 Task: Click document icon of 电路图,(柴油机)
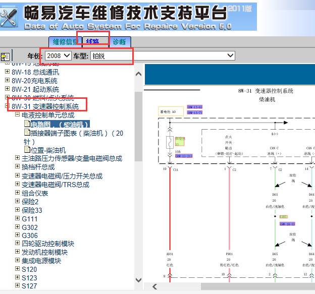(x=27, y=124)
